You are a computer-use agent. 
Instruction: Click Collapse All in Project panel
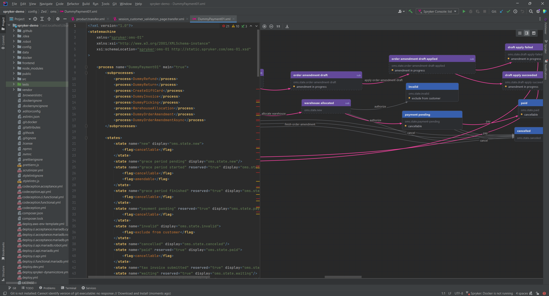(49, 19)
